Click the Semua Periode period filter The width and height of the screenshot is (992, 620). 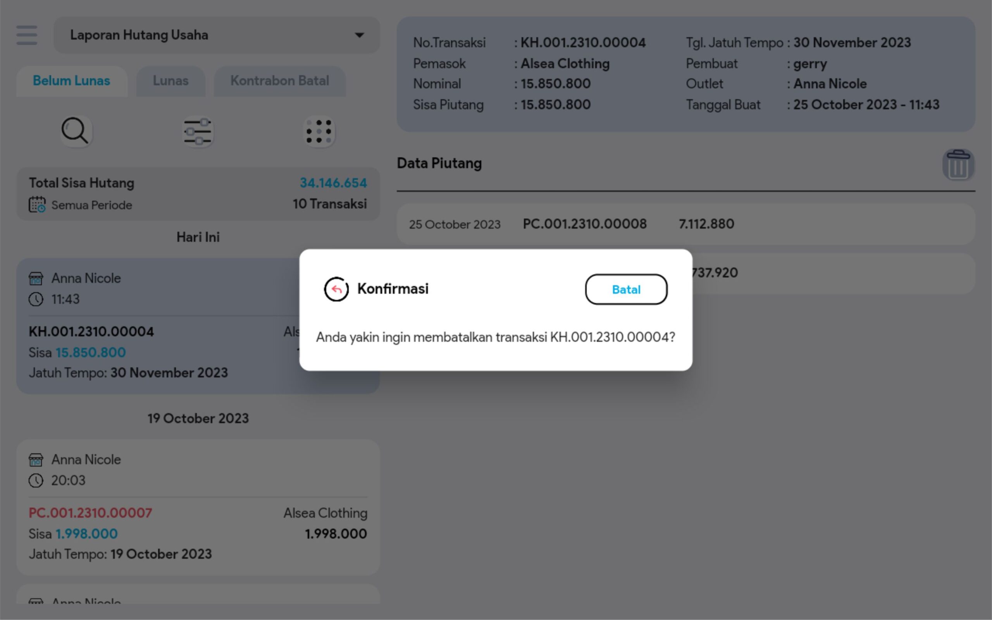[x=91, y=205]
